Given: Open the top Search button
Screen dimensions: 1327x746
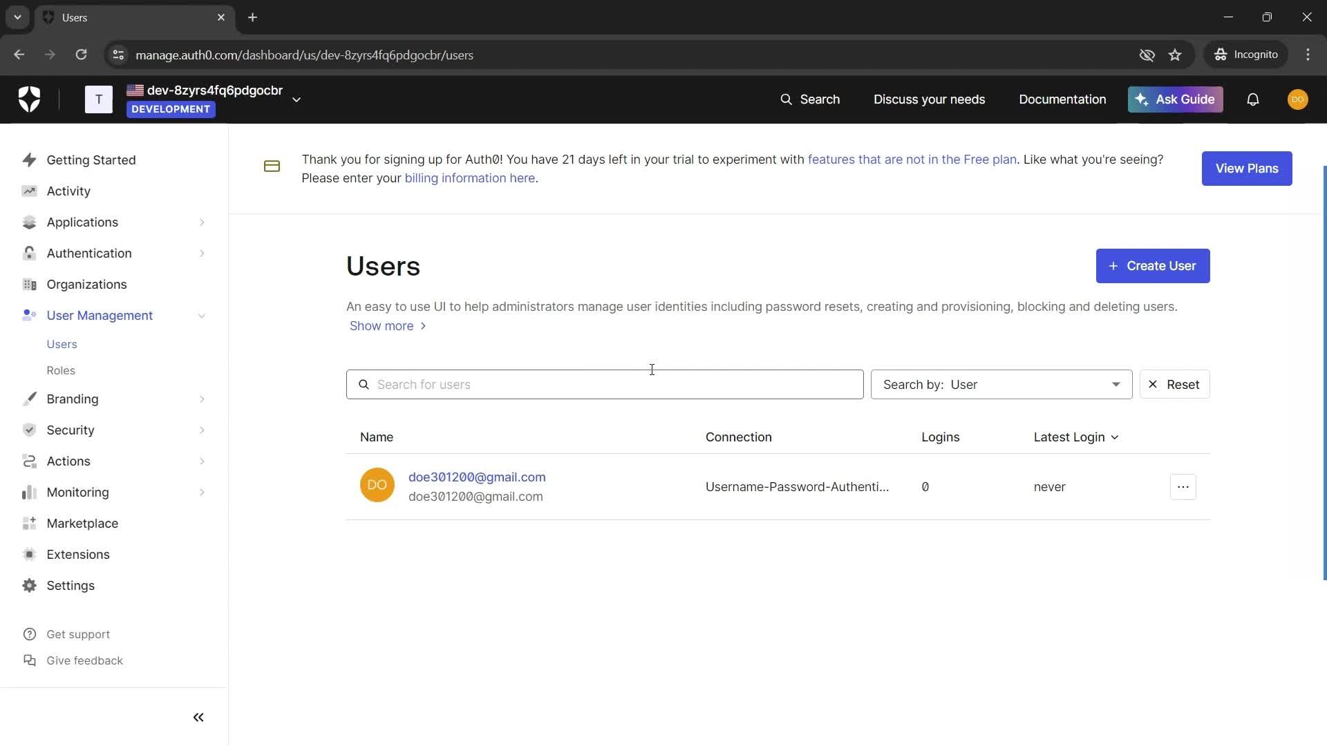Looking at the screenshot, I should 810,99.
